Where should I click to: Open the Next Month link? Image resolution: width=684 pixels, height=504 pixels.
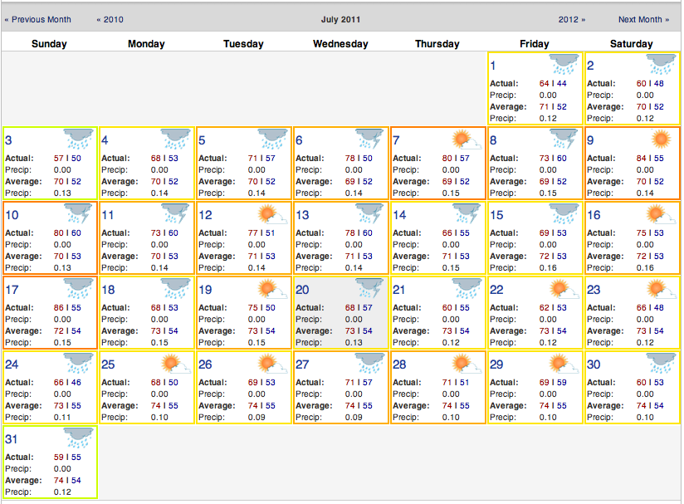pyautogui.click(x=643, y=19)
